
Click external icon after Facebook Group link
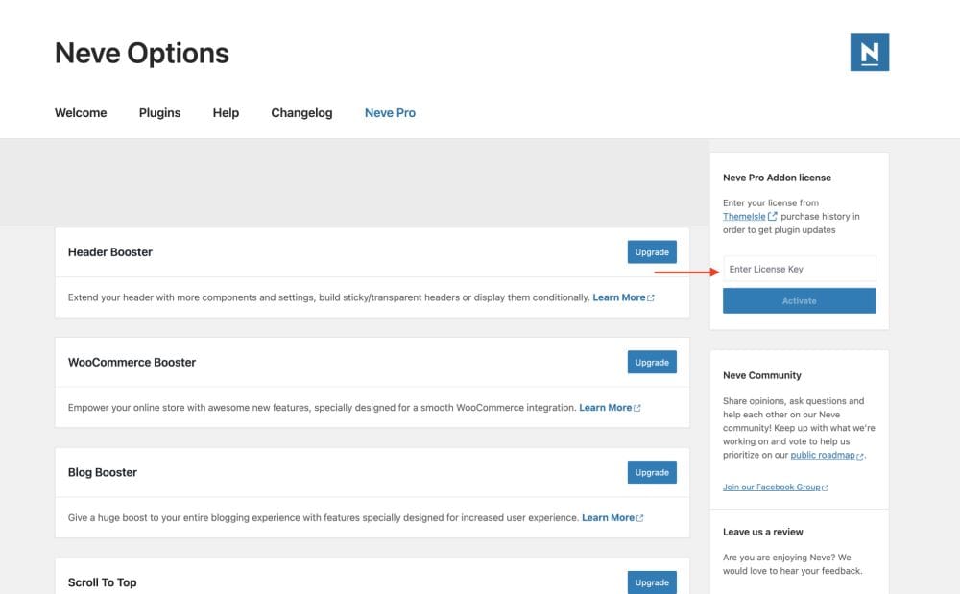[x=826, y=487]
